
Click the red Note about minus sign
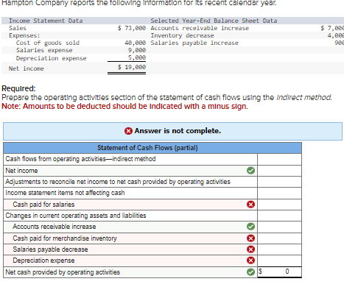[x=124, y=106]
